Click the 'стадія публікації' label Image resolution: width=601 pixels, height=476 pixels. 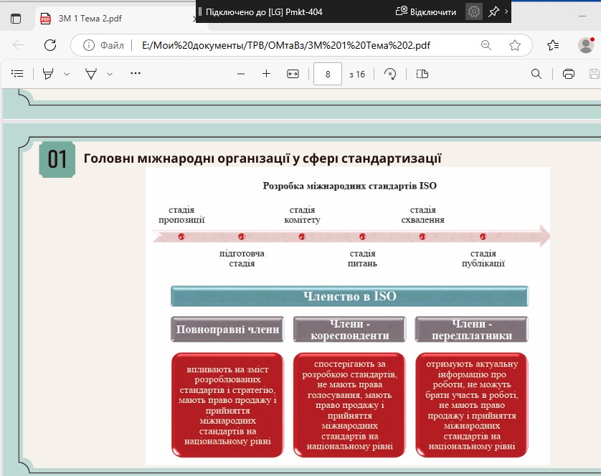click(x=483, y=258)
